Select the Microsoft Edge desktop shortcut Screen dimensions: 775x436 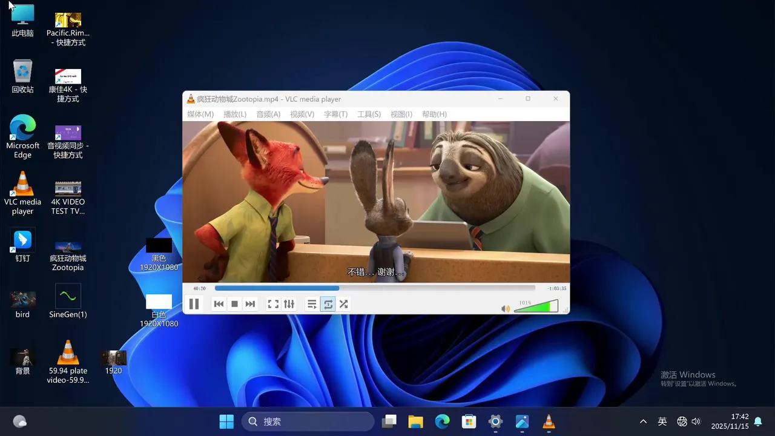(22, 137)
